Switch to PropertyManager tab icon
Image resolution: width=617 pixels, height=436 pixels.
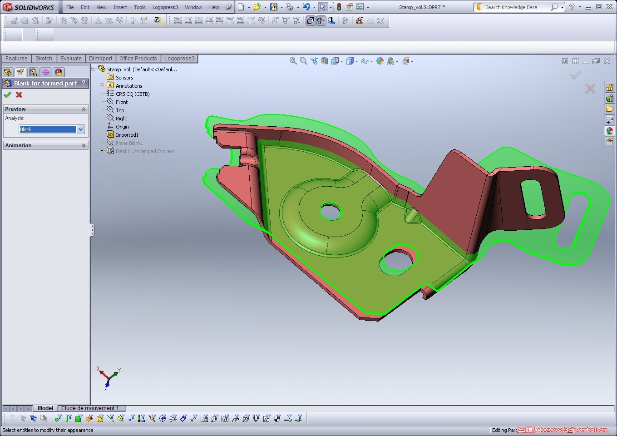(20, 72)
